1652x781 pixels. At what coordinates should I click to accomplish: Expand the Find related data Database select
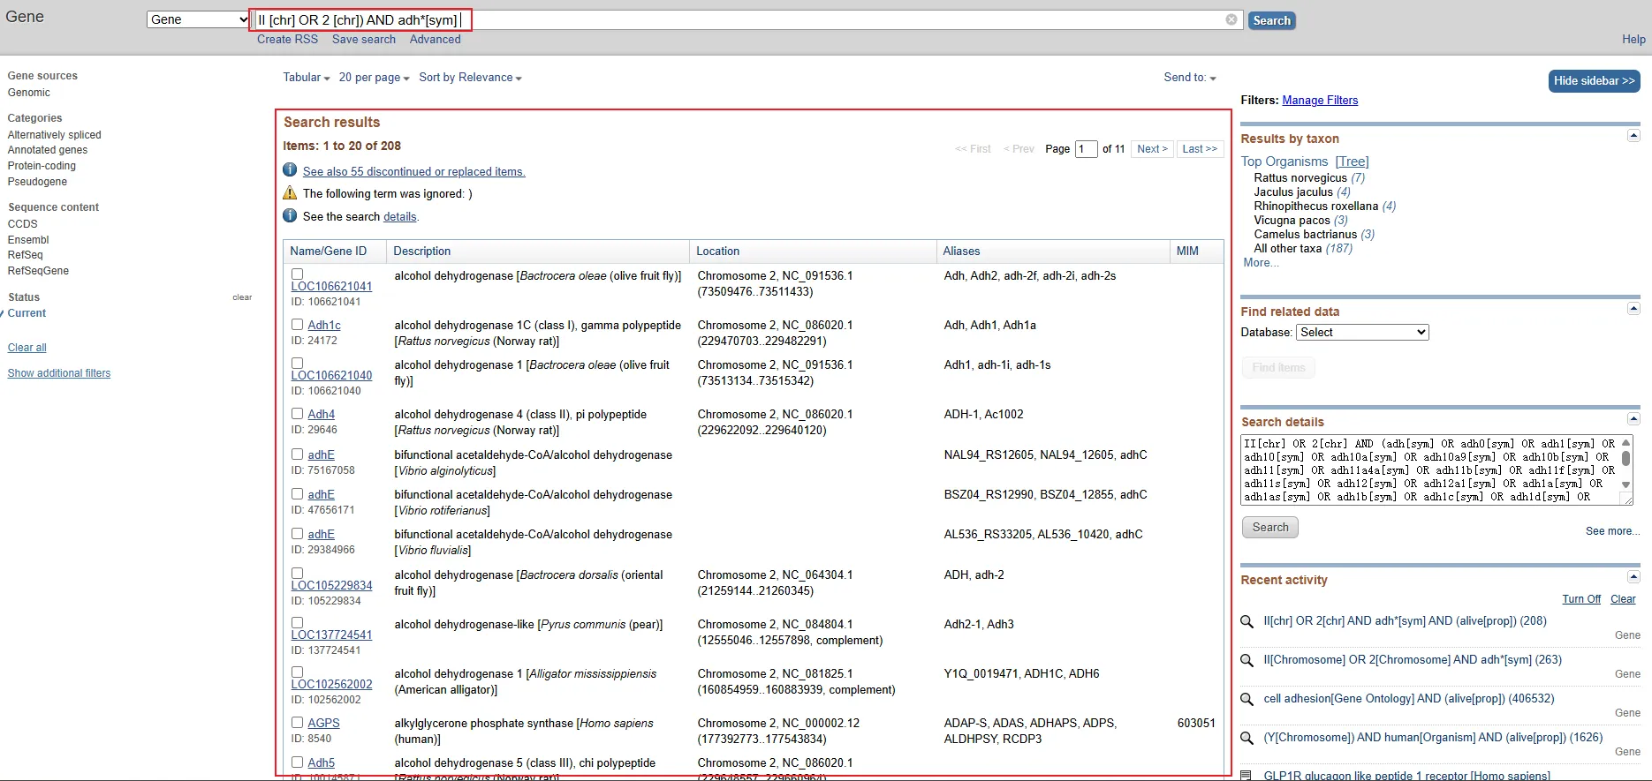1361,333
